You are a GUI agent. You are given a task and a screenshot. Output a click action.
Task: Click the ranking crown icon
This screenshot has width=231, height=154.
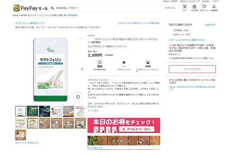[147, 62]
